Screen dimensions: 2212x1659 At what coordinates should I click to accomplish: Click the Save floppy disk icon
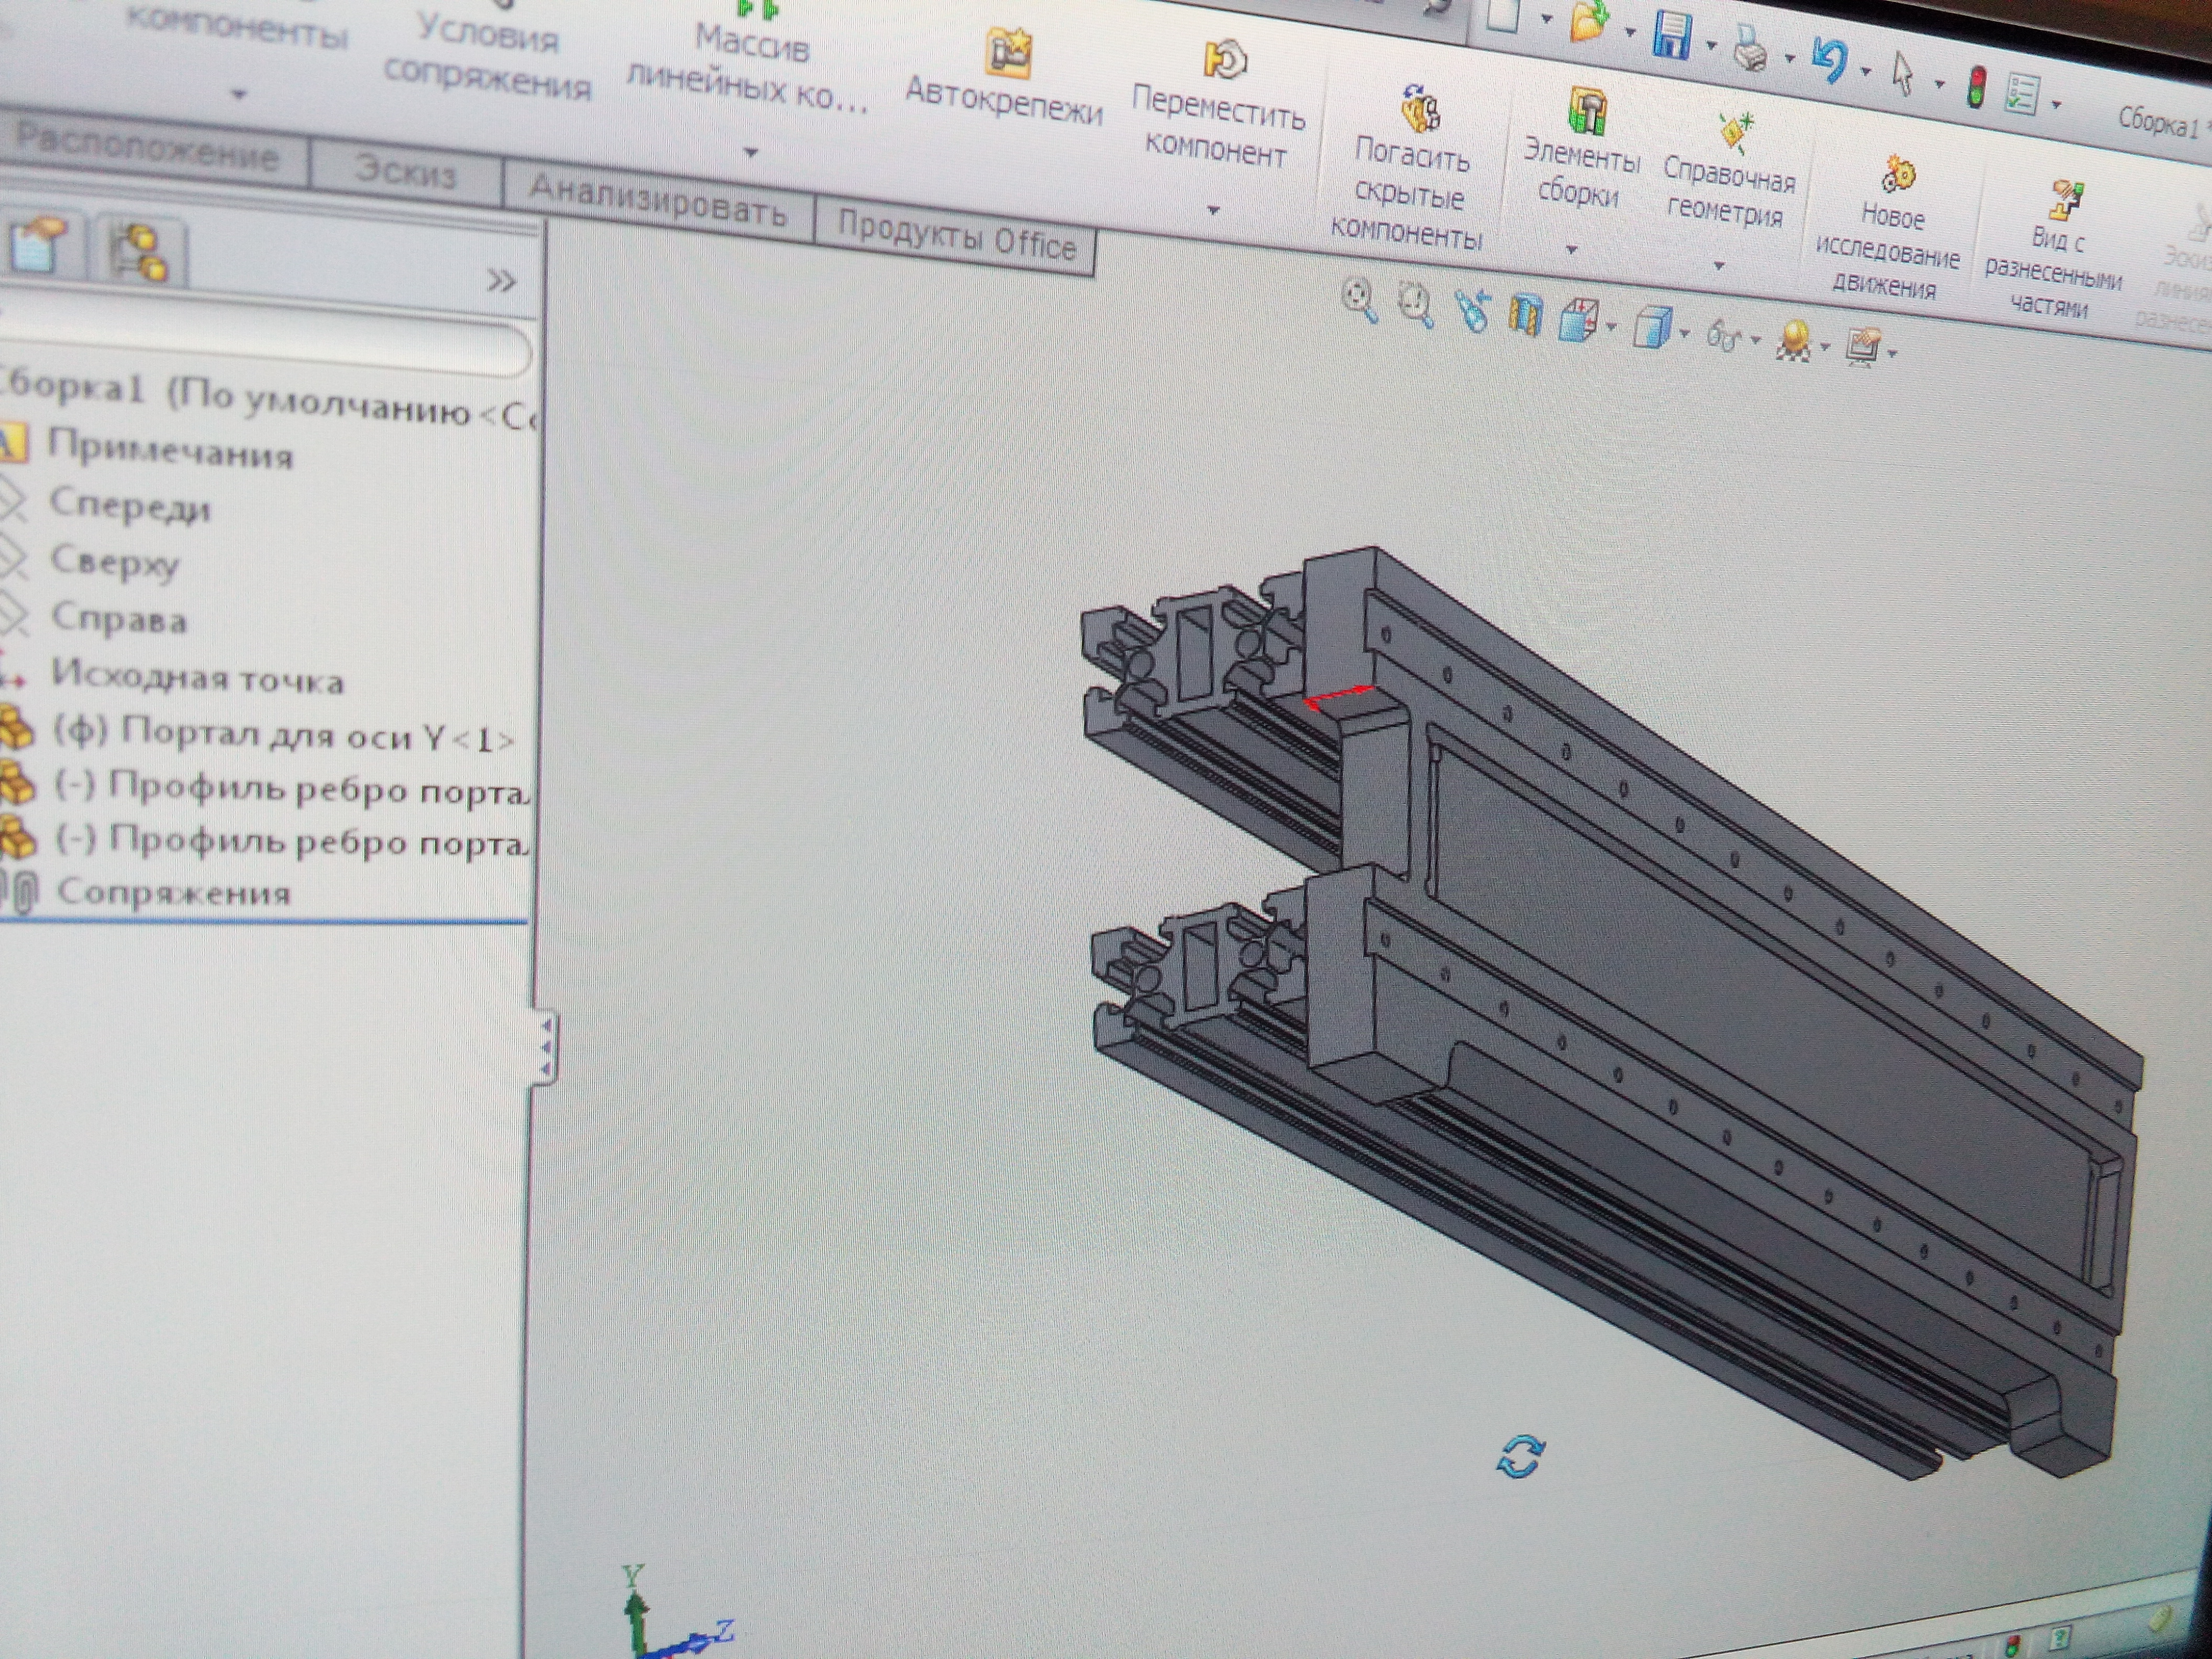(x=1671, y=35)
